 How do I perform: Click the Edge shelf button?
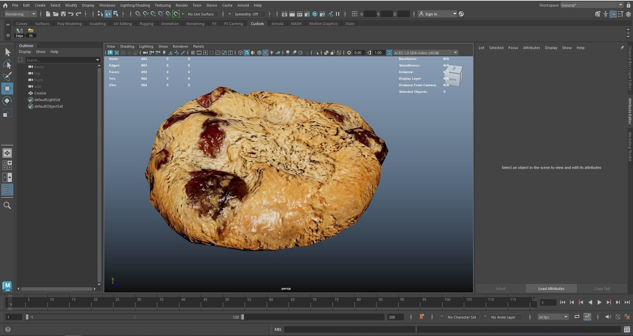click(19, 33)
